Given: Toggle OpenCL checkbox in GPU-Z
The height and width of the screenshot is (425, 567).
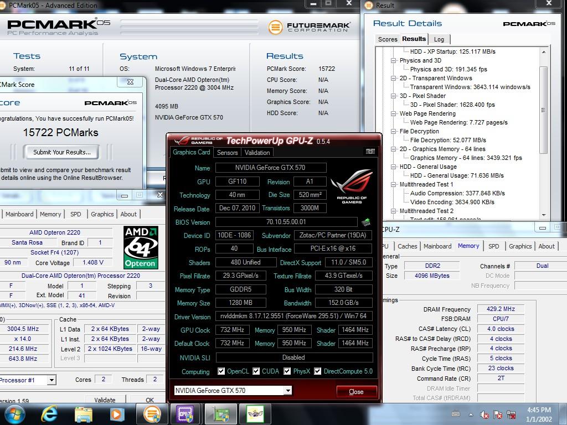Looking at the screenshot, I should (221, 371).
